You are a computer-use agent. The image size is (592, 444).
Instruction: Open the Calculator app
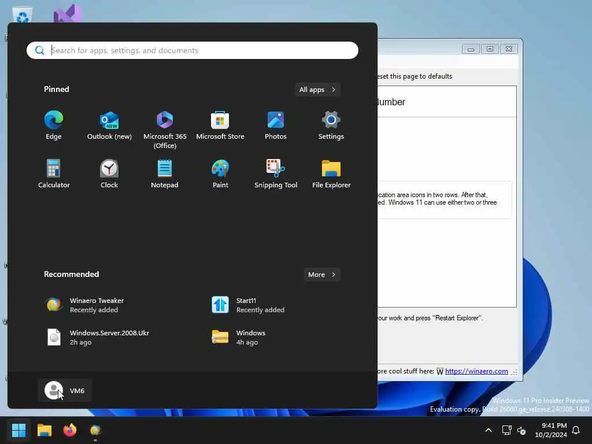click(54, 174)
